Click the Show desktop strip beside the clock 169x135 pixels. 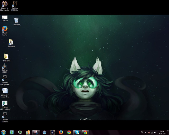click(168, 132)
